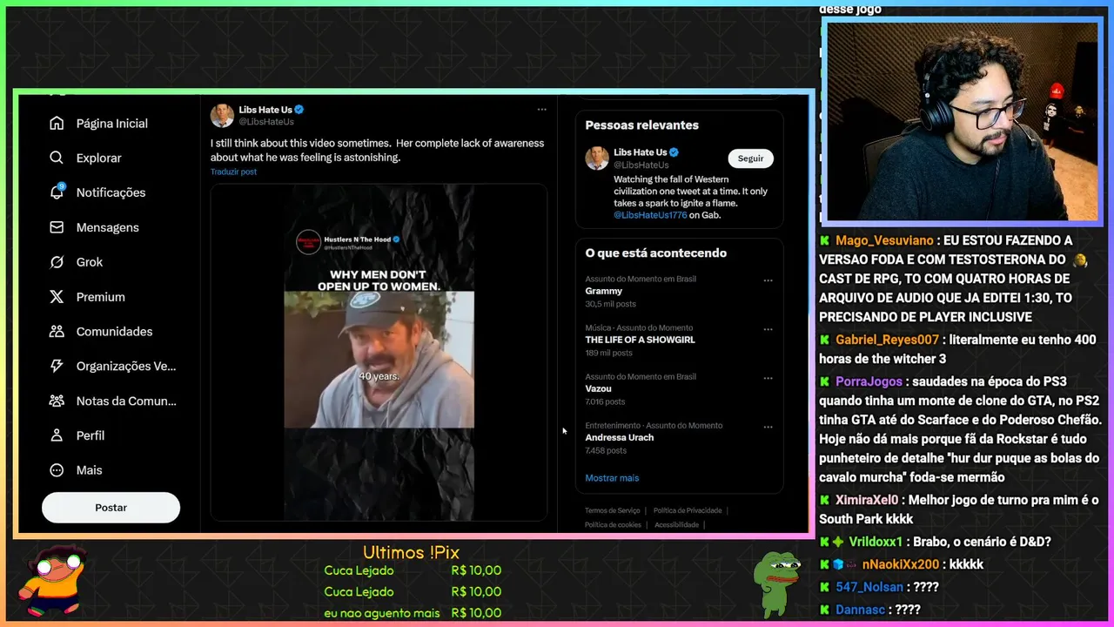
Task: Click chat username XimiraXel0
Action: point(867,500)
